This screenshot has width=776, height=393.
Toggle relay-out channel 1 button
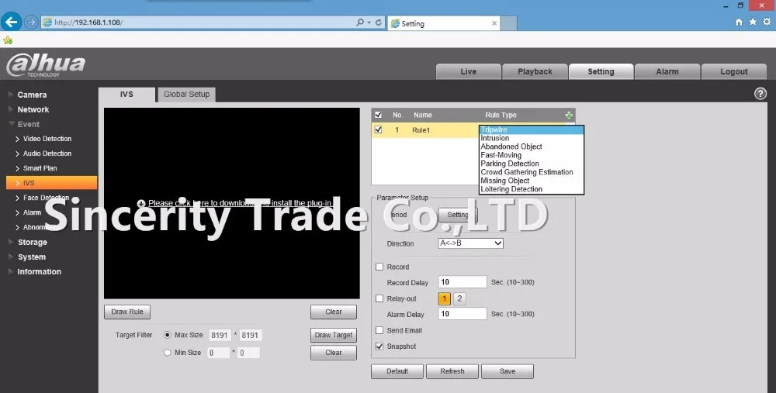pos(445,298)
